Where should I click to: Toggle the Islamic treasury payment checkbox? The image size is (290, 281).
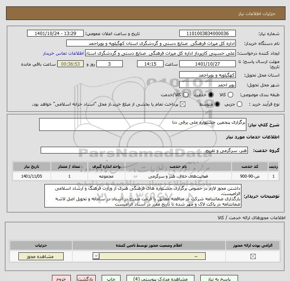point(183,104)
